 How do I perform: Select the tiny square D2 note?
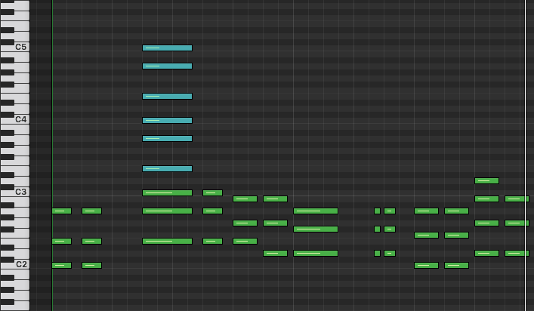[377, 253]
